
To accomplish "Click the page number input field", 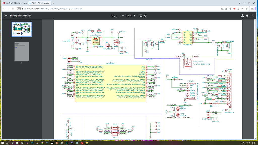I will 112,16.
